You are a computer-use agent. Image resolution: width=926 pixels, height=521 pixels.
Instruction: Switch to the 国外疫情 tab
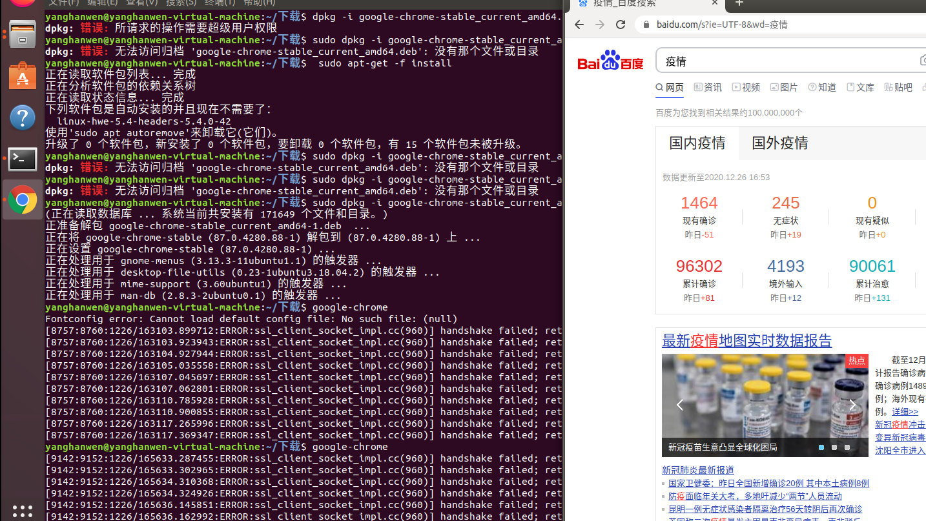coord(780,143)
